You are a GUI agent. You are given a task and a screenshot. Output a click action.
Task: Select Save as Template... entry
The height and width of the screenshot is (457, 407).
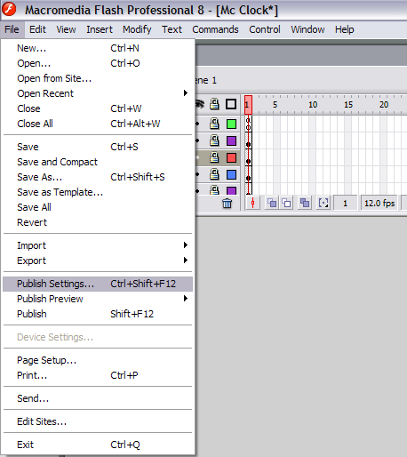click(x=98, y=192)
